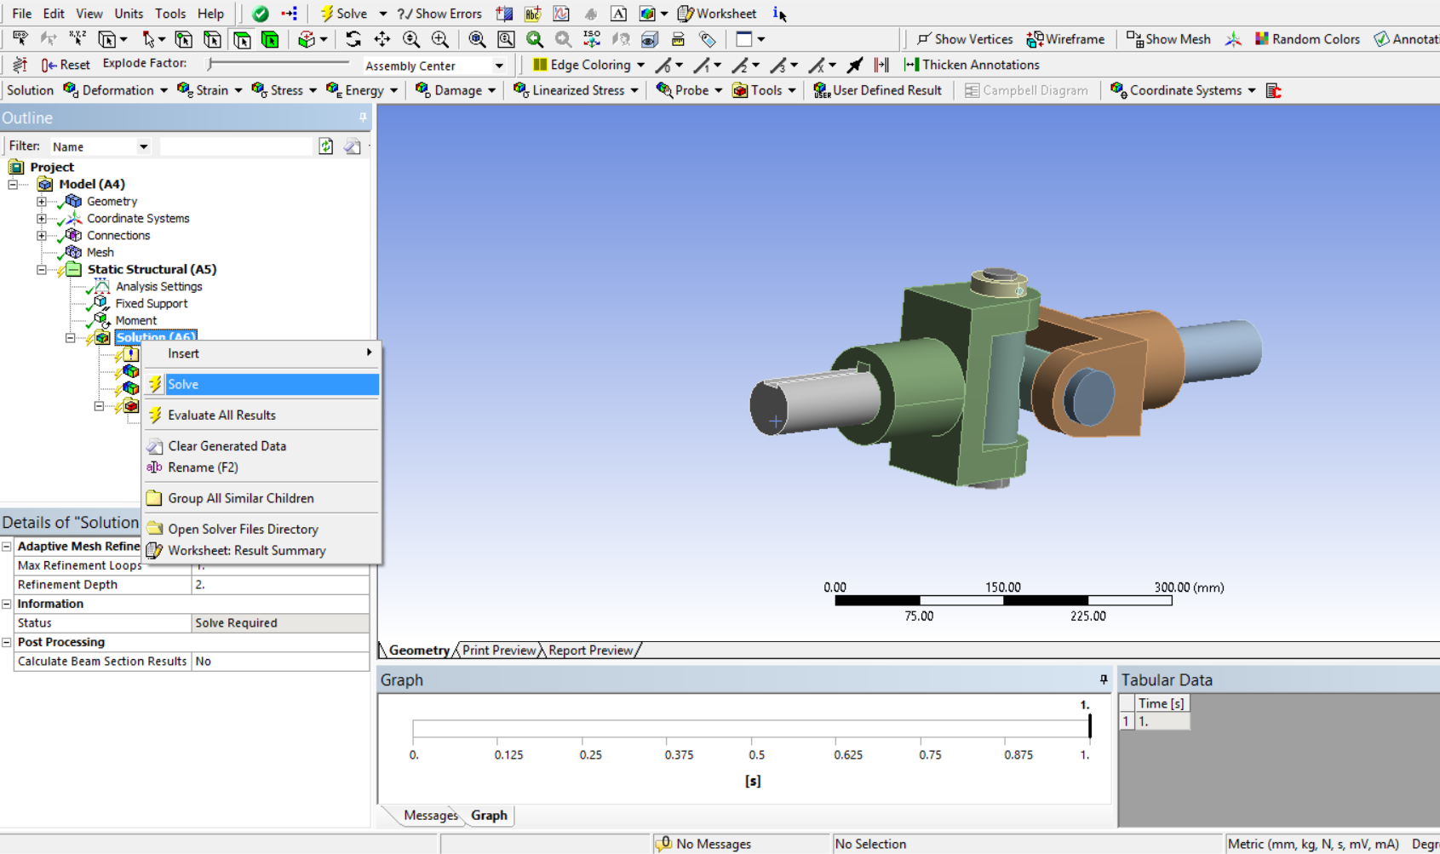Collapse the Adaptive Mesh Refinement section

pos(7,547)
